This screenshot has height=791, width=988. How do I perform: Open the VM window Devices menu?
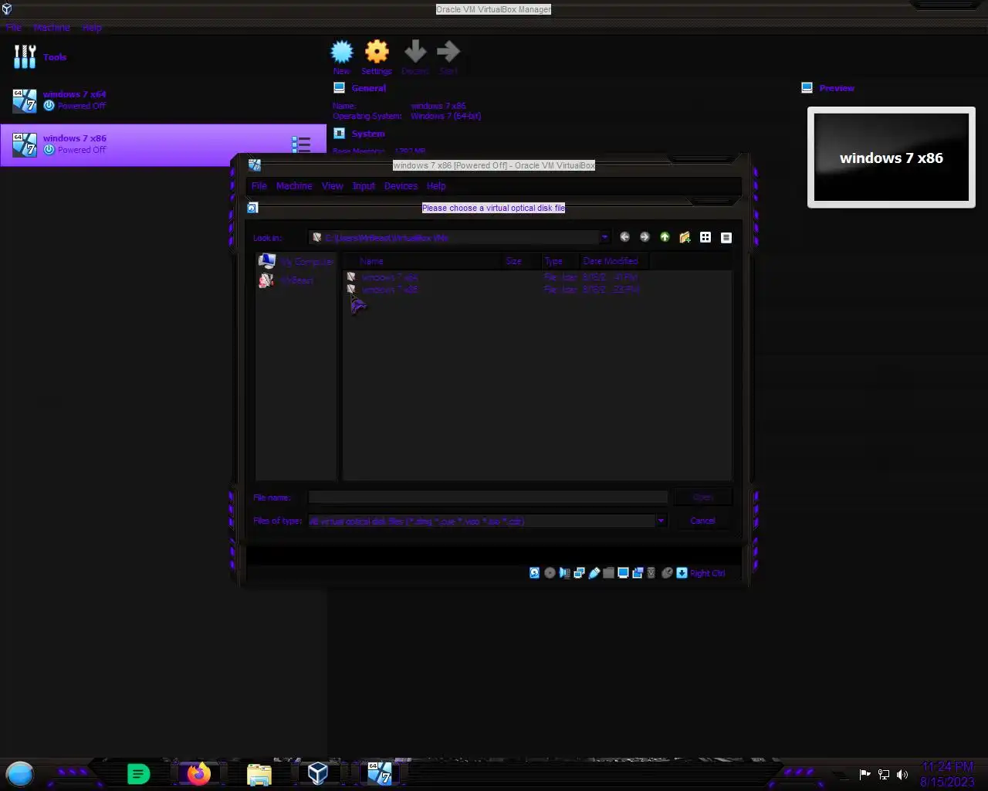click(x=401, y=186)
